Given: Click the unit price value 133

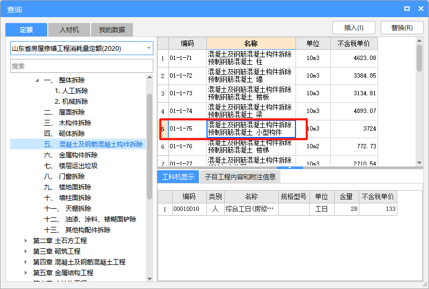Looking at the screenshot, I should (378, 209).
